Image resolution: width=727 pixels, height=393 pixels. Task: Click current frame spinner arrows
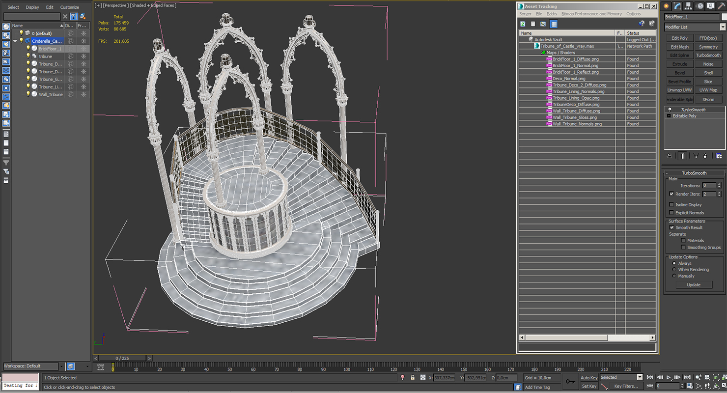coord(681,386)
